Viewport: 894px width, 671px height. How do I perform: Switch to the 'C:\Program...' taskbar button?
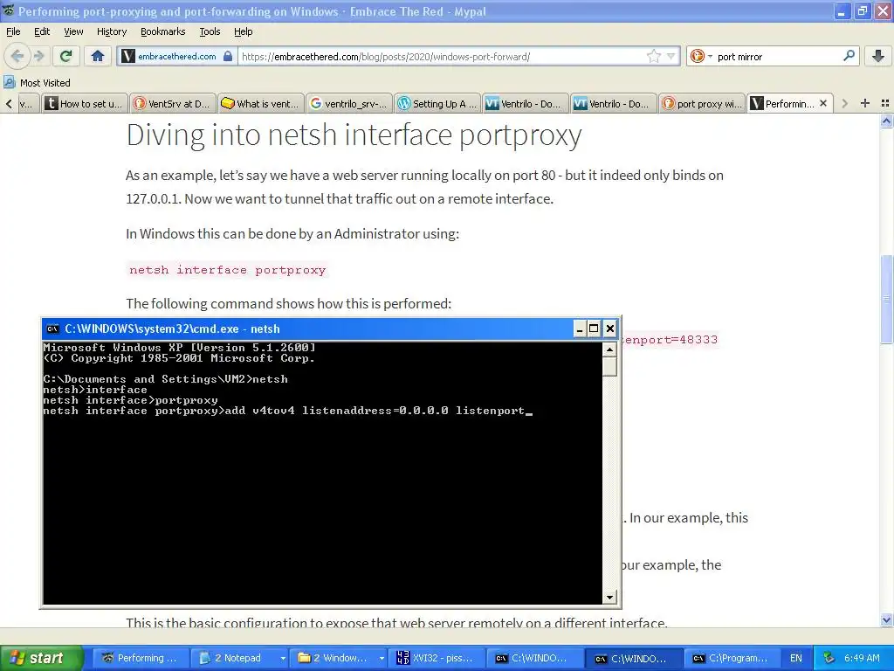(x=732, y=658)
